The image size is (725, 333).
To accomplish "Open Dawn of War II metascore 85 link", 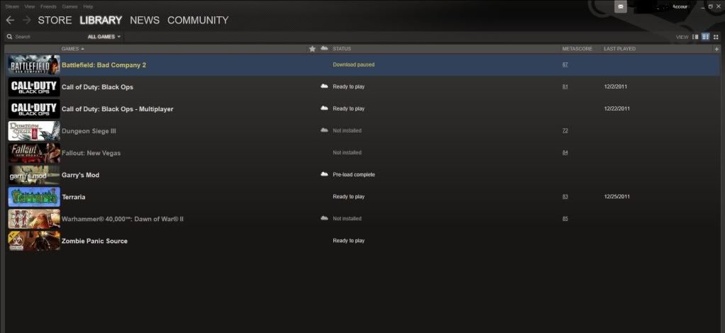I will [565, 219].
